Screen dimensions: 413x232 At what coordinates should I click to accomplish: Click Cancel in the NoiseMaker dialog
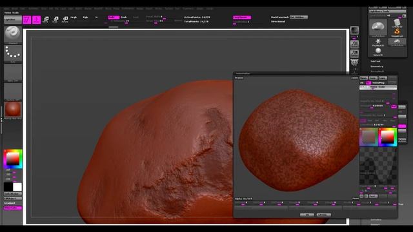point(324,215)
